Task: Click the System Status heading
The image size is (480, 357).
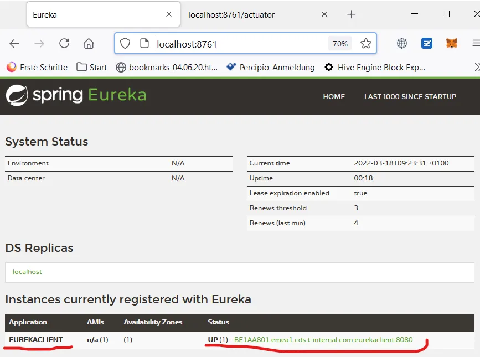Action: tap(47, 142)
